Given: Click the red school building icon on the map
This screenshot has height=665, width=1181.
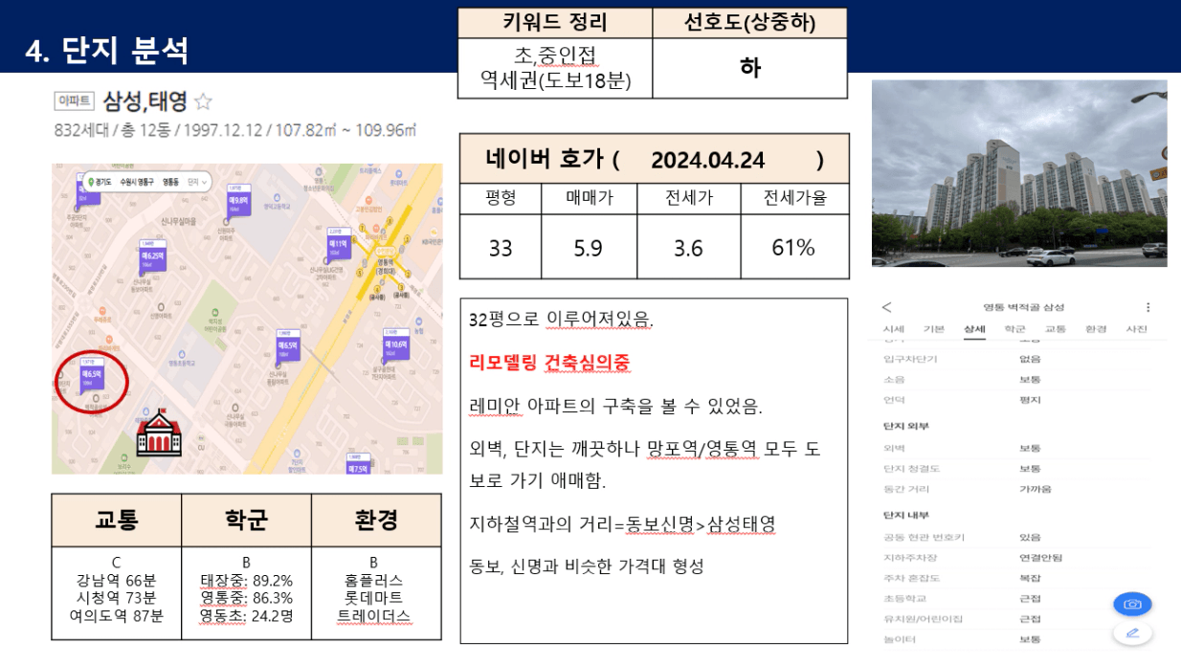Looking at the screenshot, I should 159,432.
